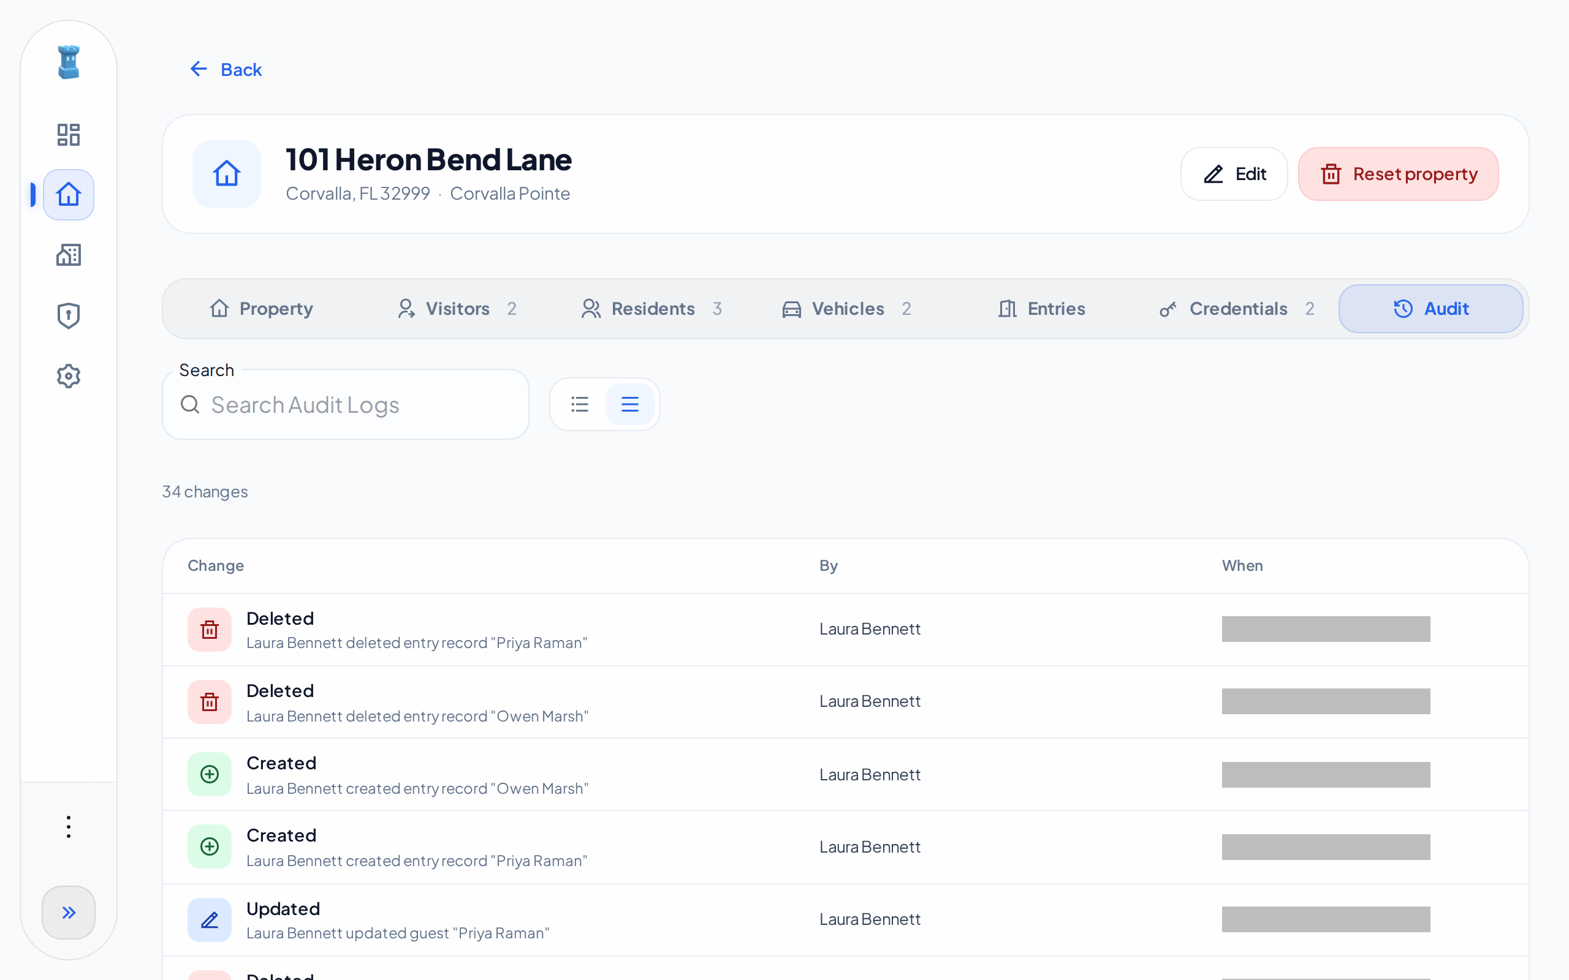Open the buildings communities icon in sidebar
Image resolution: width=1569 pixels, height=980 pixels.
(x=69, y=255)
